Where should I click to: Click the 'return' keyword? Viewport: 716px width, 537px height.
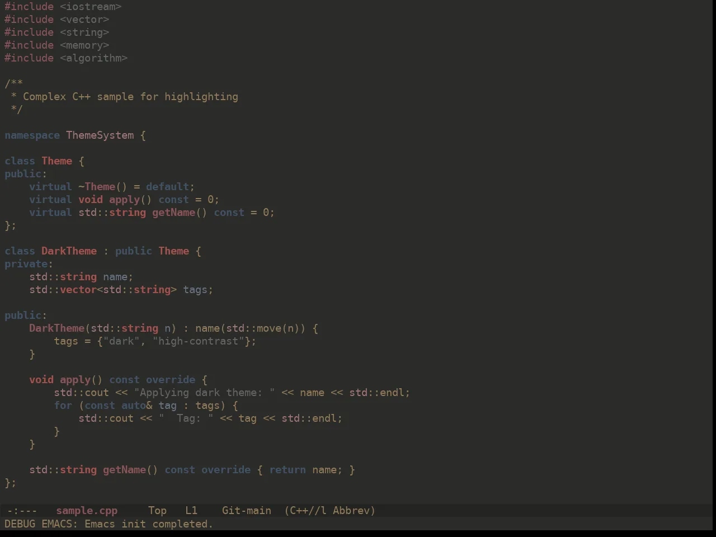point(287,470)
